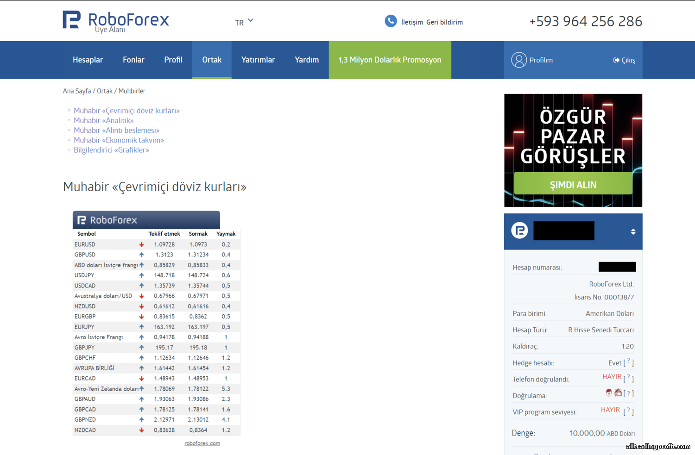Click the Çıkış logout link
Viewport: 695px width, 455px height.
628,60
